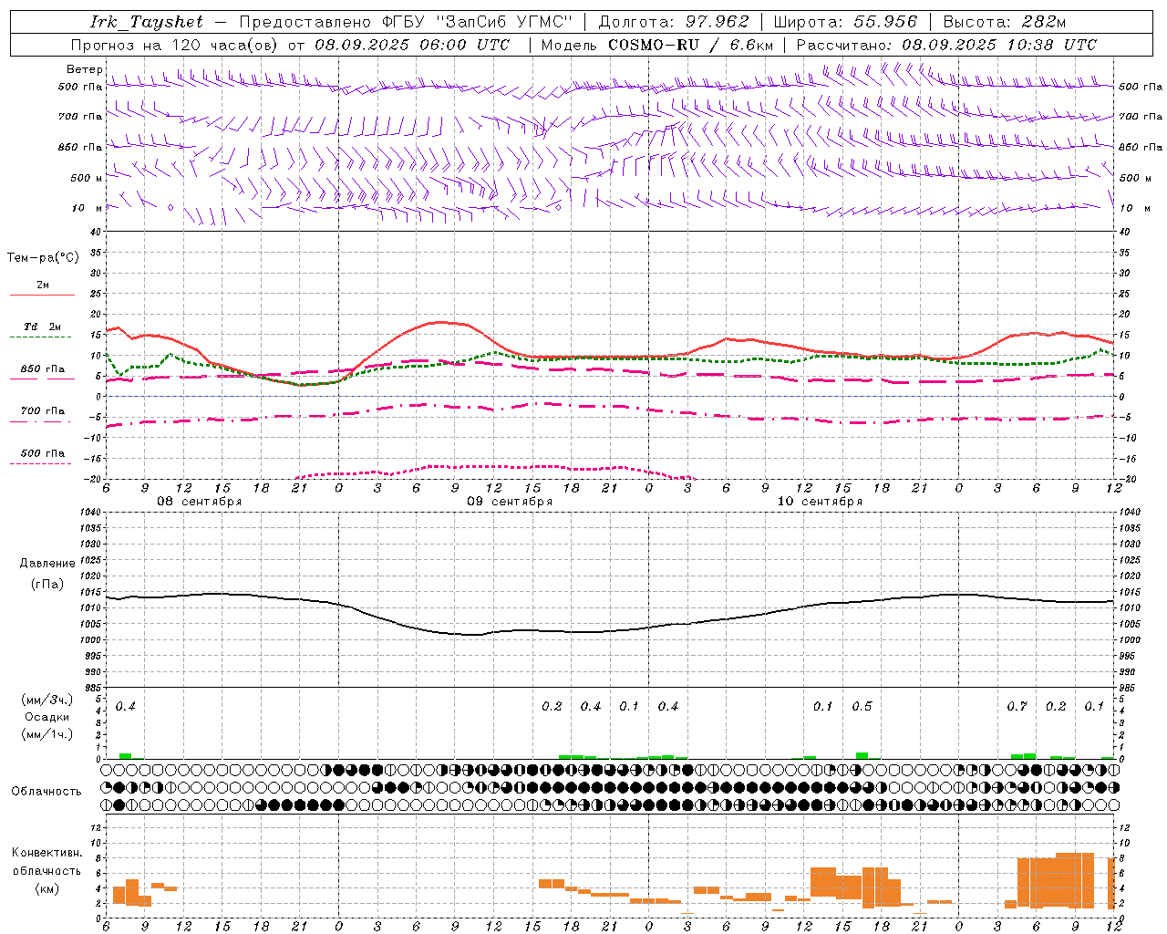Click the '08 сентября' date label
The width and height of the screenshot is (1167, 934).
click(x=200, y=502)
